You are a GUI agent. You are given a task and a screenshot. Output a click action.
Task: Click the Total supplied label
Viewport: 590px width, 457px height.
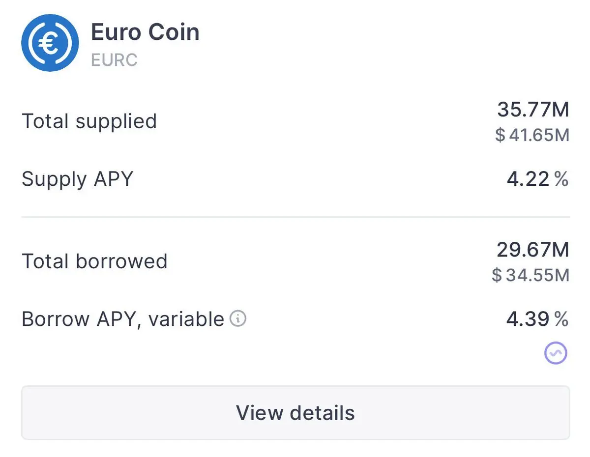(x=89, y=121)
